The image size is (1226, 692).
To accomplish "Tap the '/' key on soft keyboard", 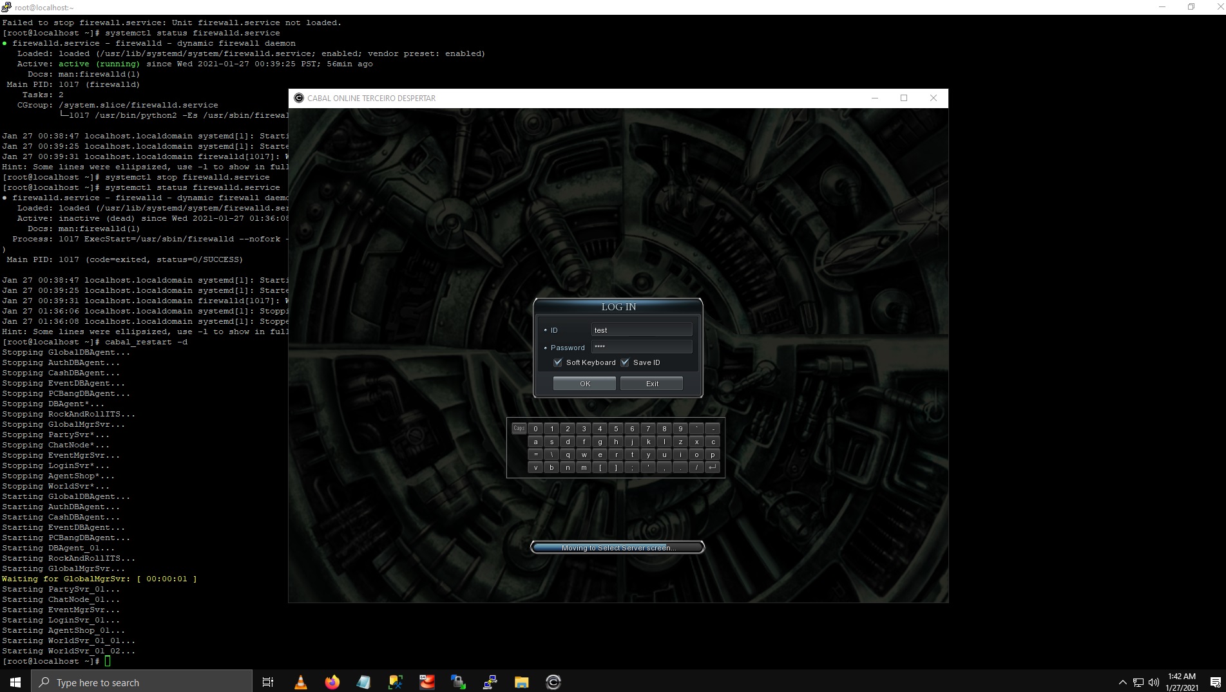I will [x=696, y=467].
